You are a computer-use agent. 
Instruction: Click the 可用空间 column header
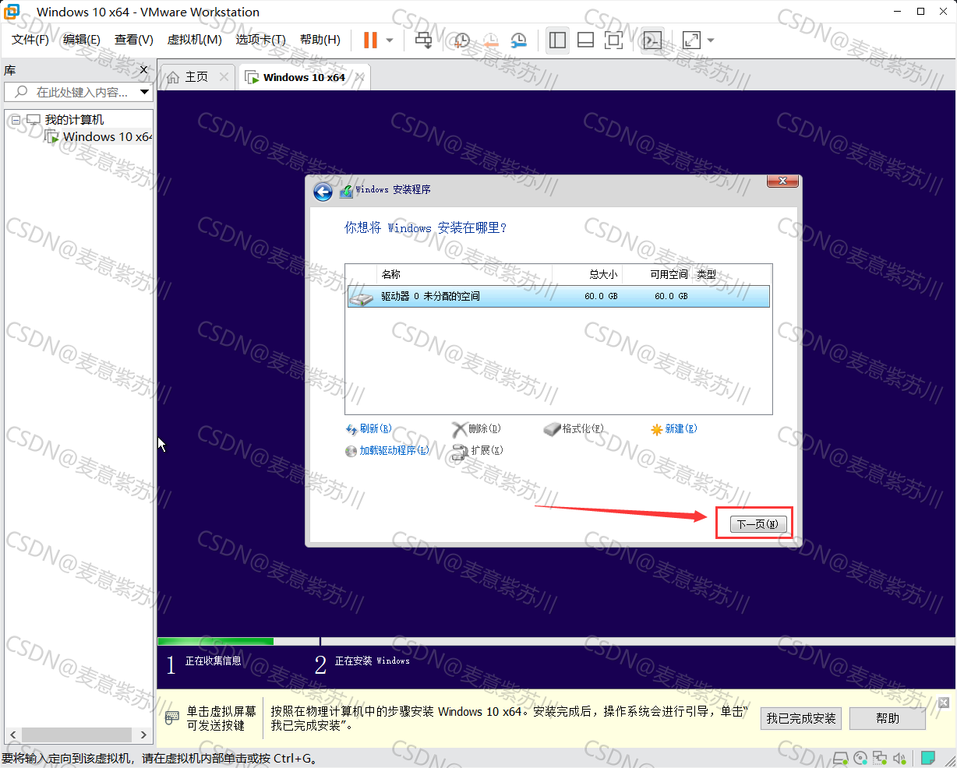click(657, 274)
